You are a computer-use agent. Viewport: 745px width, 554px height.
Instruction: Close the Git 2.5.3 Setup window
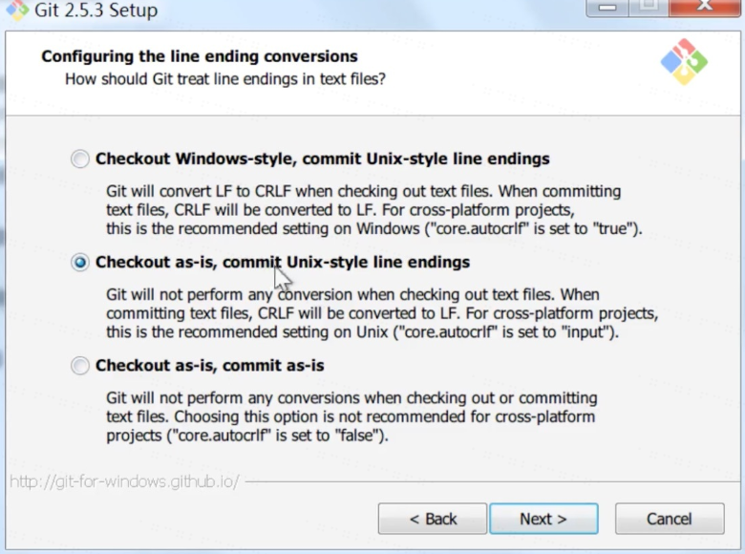(705, 8)
